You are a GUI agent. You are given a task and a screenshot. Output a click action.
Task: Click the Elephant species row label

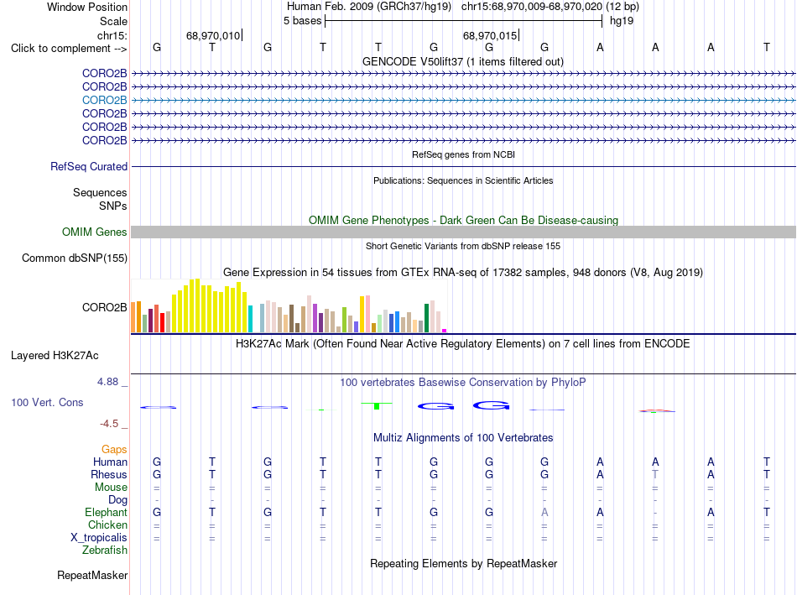pyautogui.click(x=106, y=512)
